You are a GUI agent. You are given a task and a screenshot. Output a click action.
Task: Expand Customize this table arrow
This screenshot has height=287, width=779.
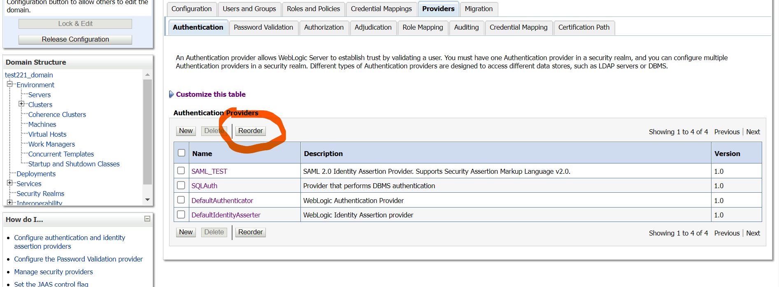(171, 94)
